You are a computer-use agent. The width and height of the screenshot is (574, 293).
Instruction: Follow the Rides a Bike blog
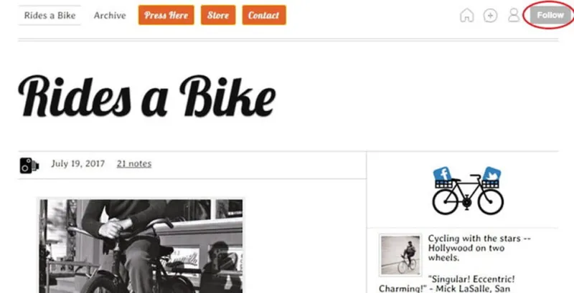point(550,15)
